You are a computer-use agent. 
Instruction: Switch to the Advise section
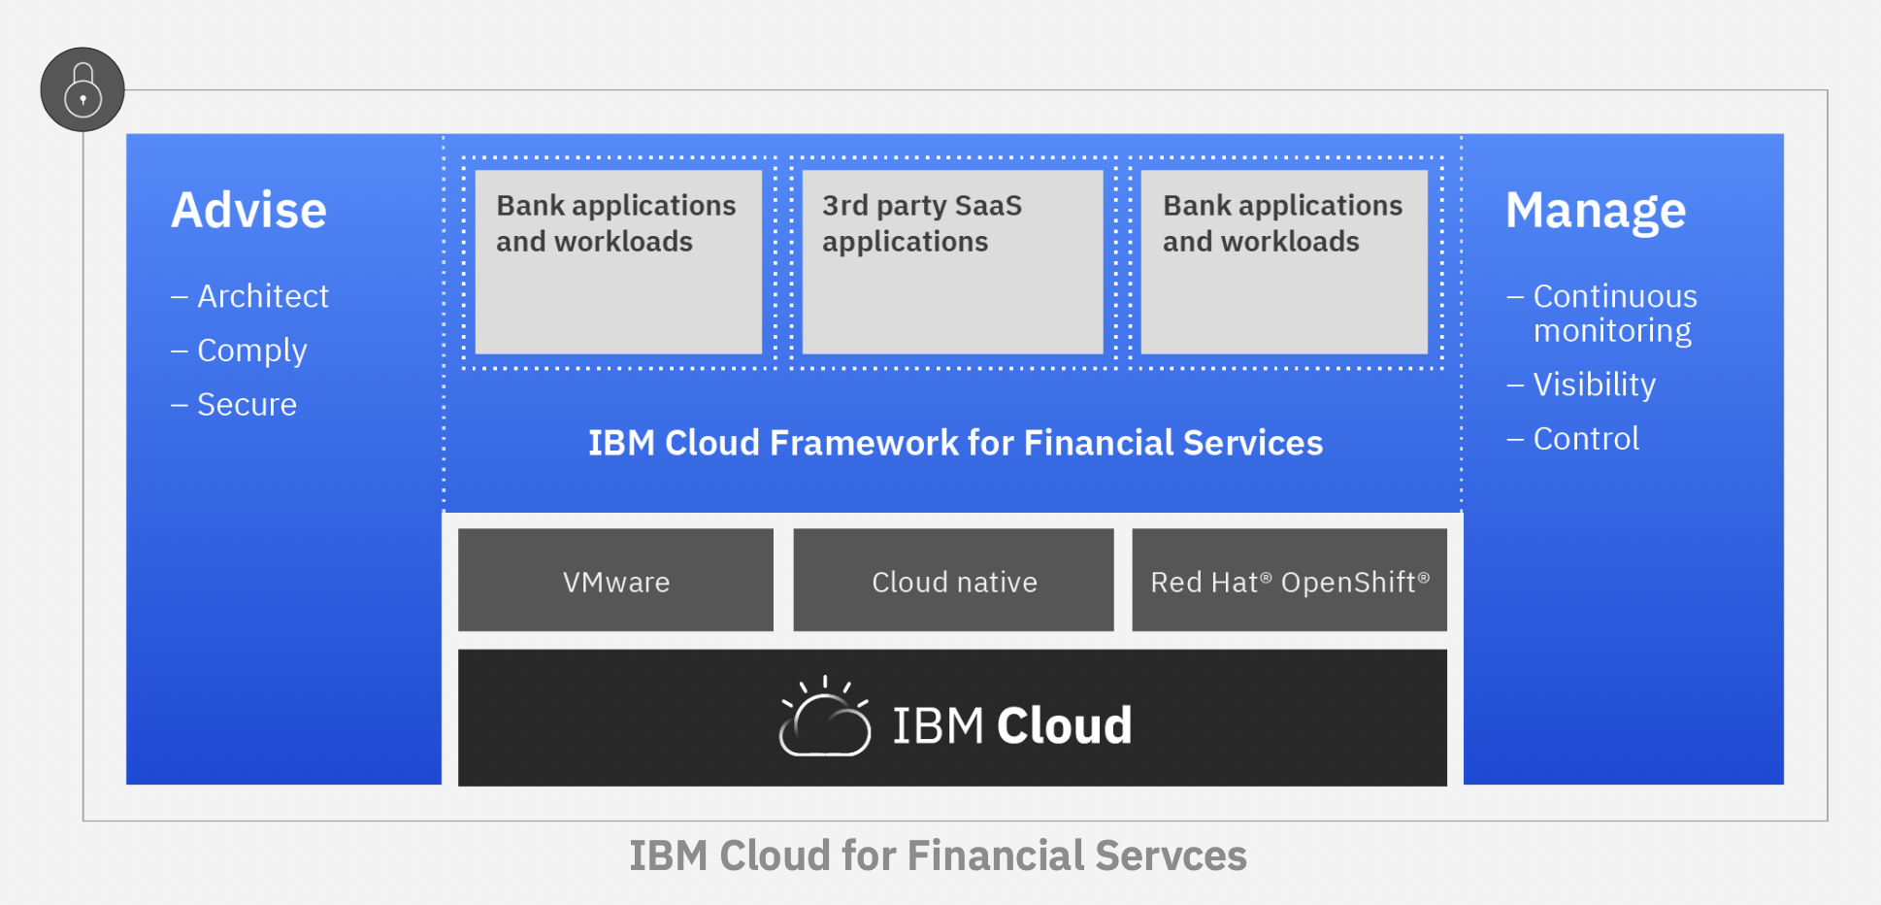249,209
